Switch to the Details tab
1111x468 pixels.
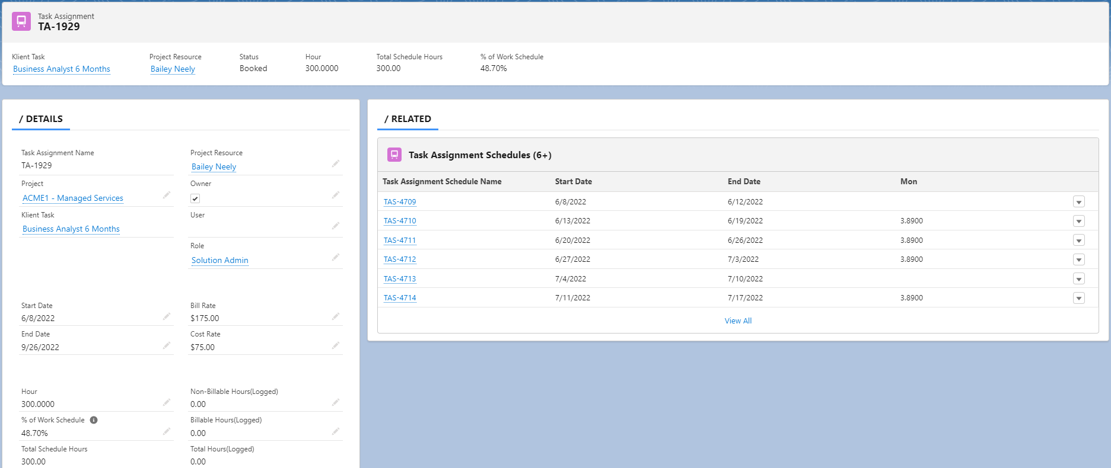(x=41, y=119)
